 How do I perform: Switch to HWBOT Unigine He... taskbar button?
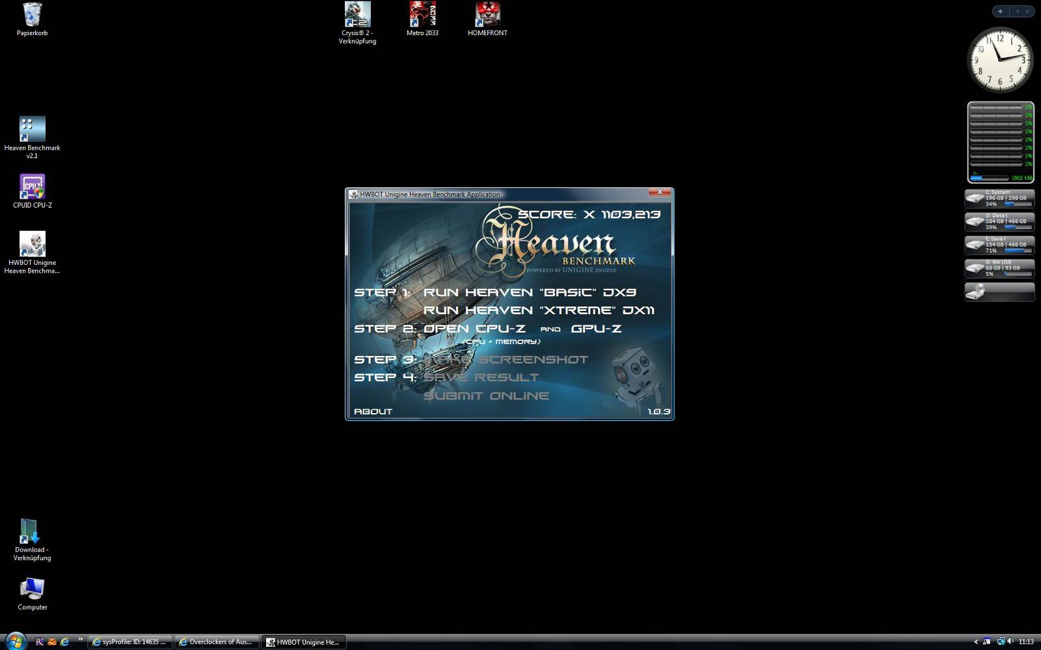pyautogui.click(x=304, y=642)
